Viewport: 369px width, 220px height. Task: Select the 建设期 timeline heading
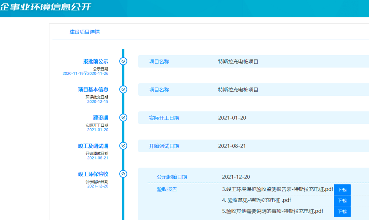[100, 118]
